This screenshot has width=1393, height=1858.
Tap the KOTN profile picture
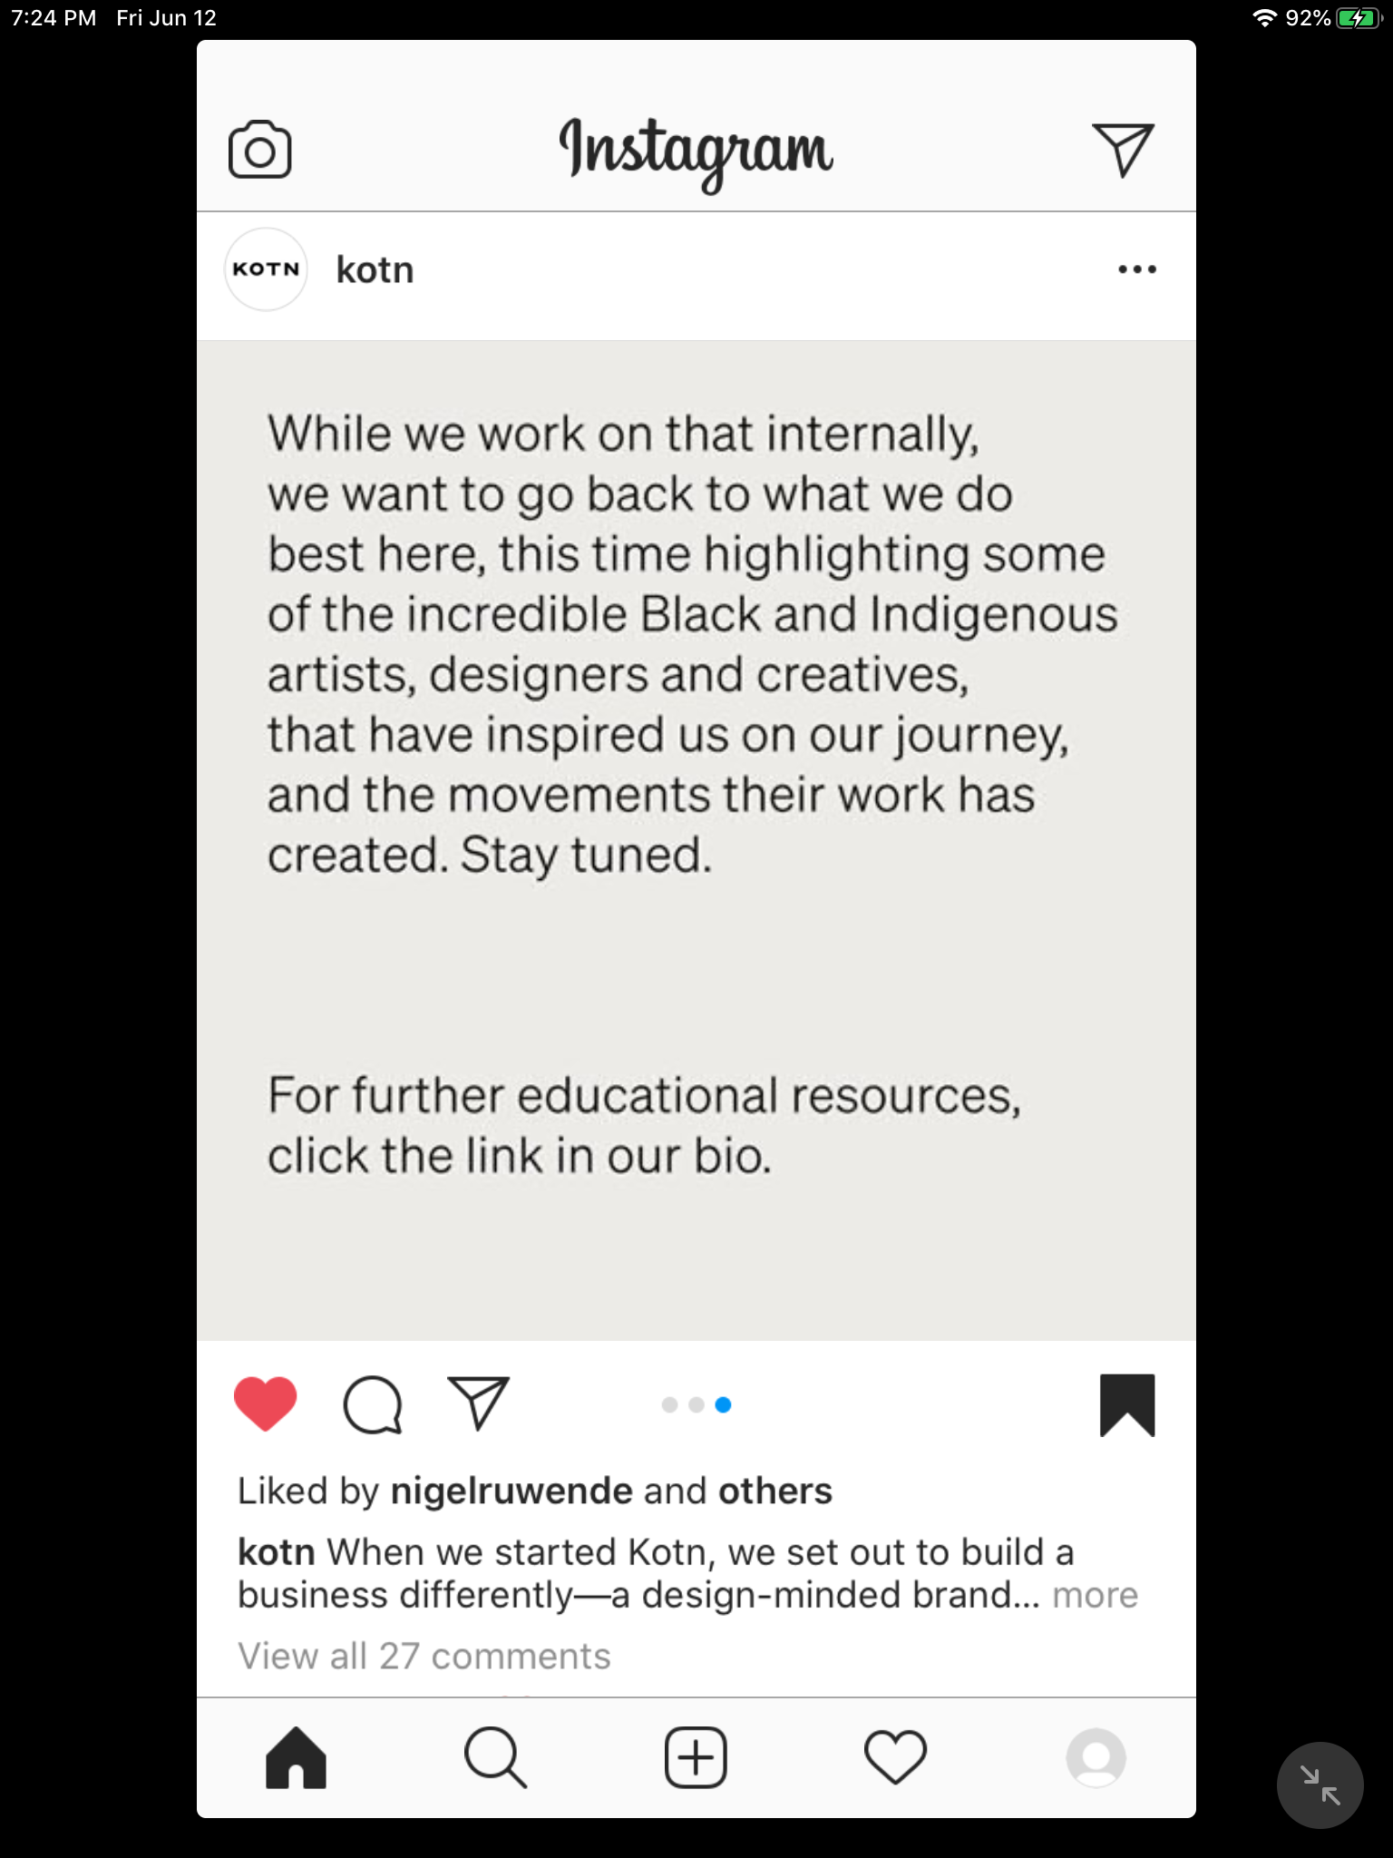tap(266, 269)
